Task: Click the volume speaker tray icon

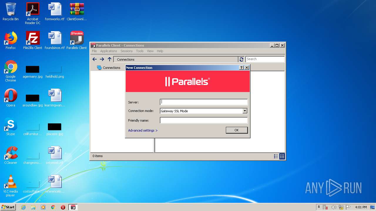Action: pyautogui.click(x=334, y=207)
